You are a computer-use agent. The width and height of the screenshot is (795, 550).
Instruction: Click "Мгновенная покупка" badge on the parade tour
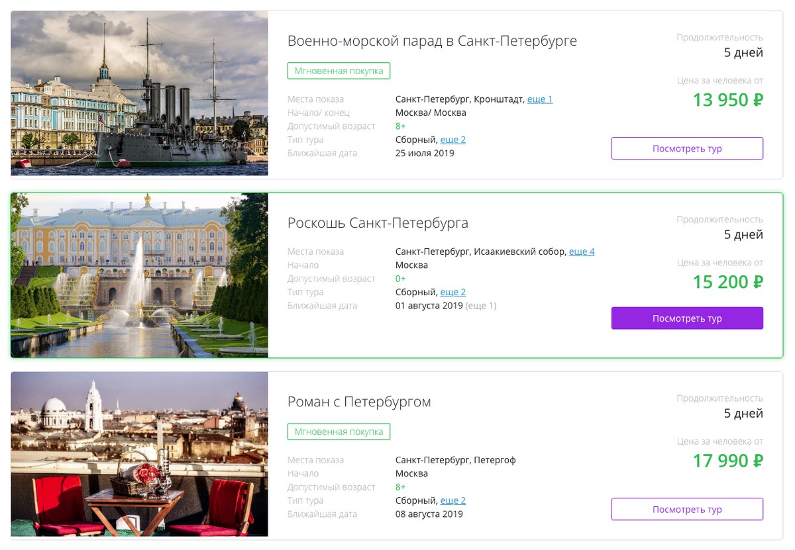[x=339, y=71]
